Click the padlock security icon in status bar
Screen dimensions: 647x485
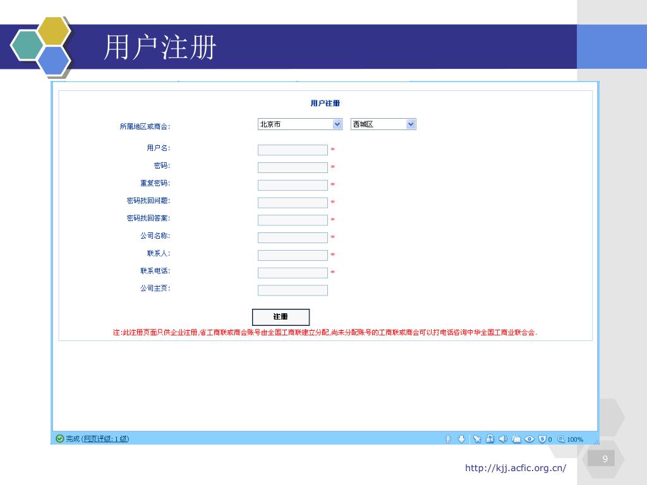490,439
